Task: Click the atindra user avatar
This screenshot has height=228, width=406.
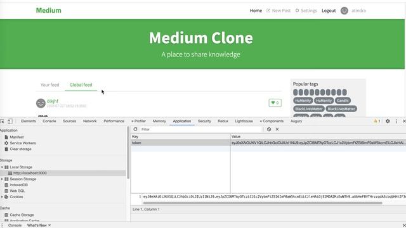Action: click(344, 11)
